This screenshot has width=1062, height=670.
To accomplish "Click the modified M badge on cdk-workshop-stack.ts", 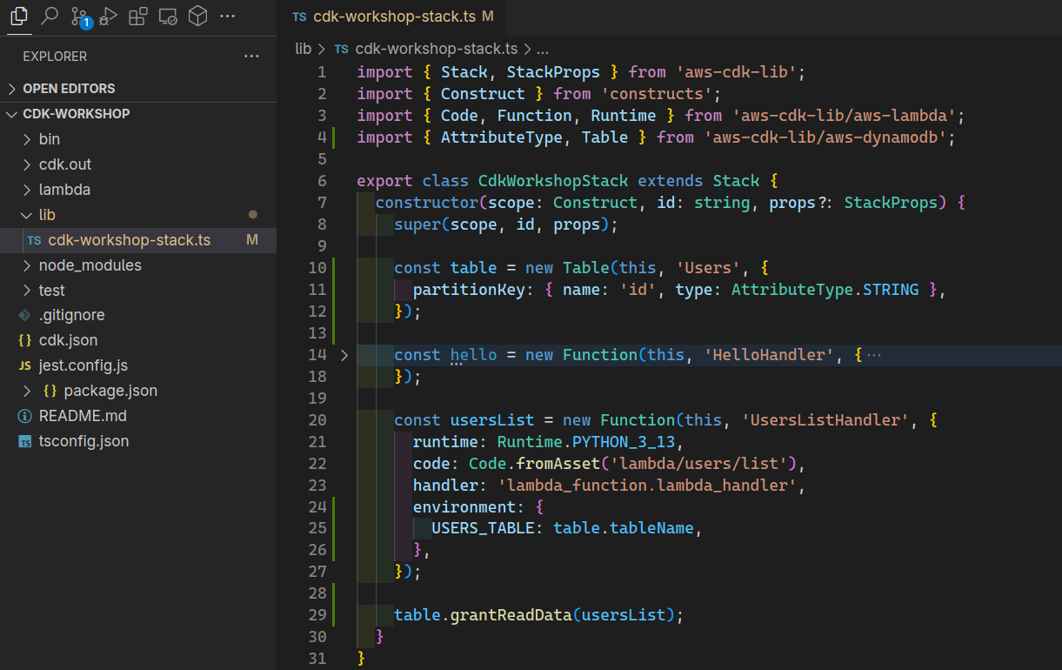I will coord(252,240).
